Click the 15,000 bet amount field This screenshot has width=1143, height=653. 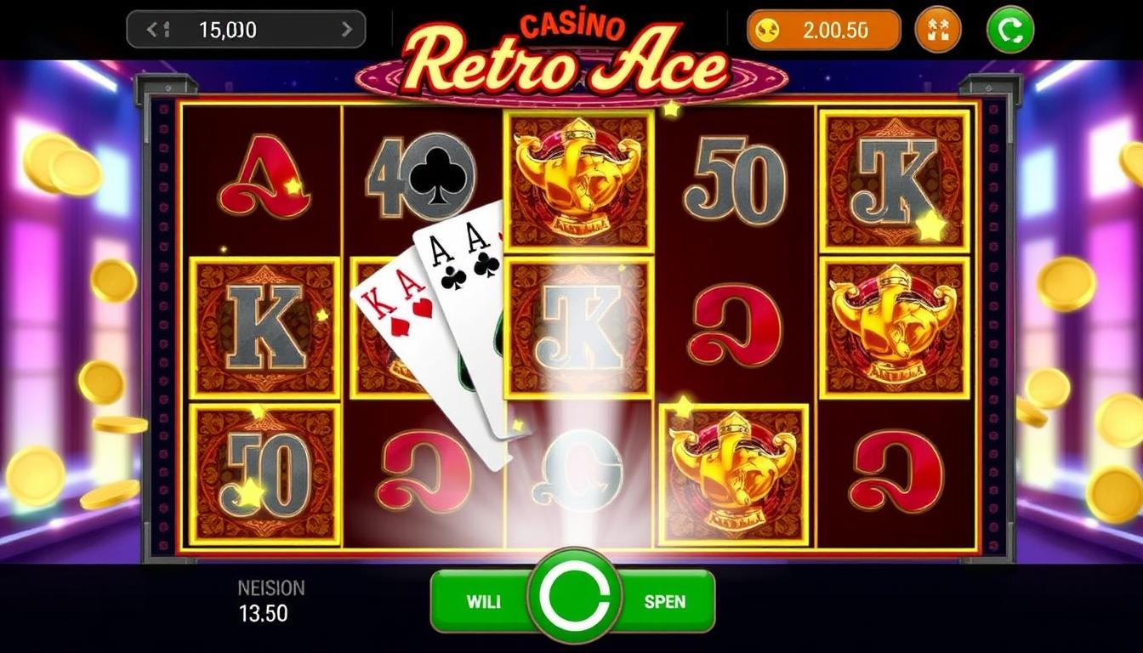246,30
